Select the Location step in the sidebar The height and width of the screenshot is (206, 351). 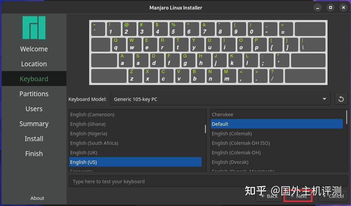pyautogui.click(x=34, y=64)
